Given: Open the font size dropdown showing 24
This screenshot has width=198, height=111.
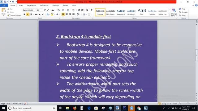Looking at the screenshot, I should (x=42, y=10).
